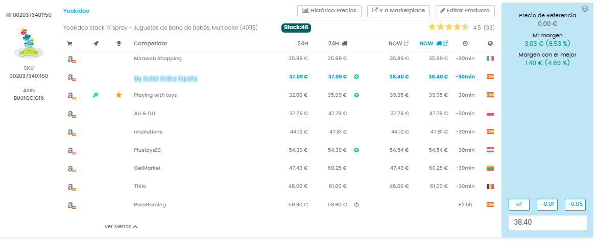Click the clock column header icon
Viewport: 598px width, 243px height.
(x=465, y=44)
